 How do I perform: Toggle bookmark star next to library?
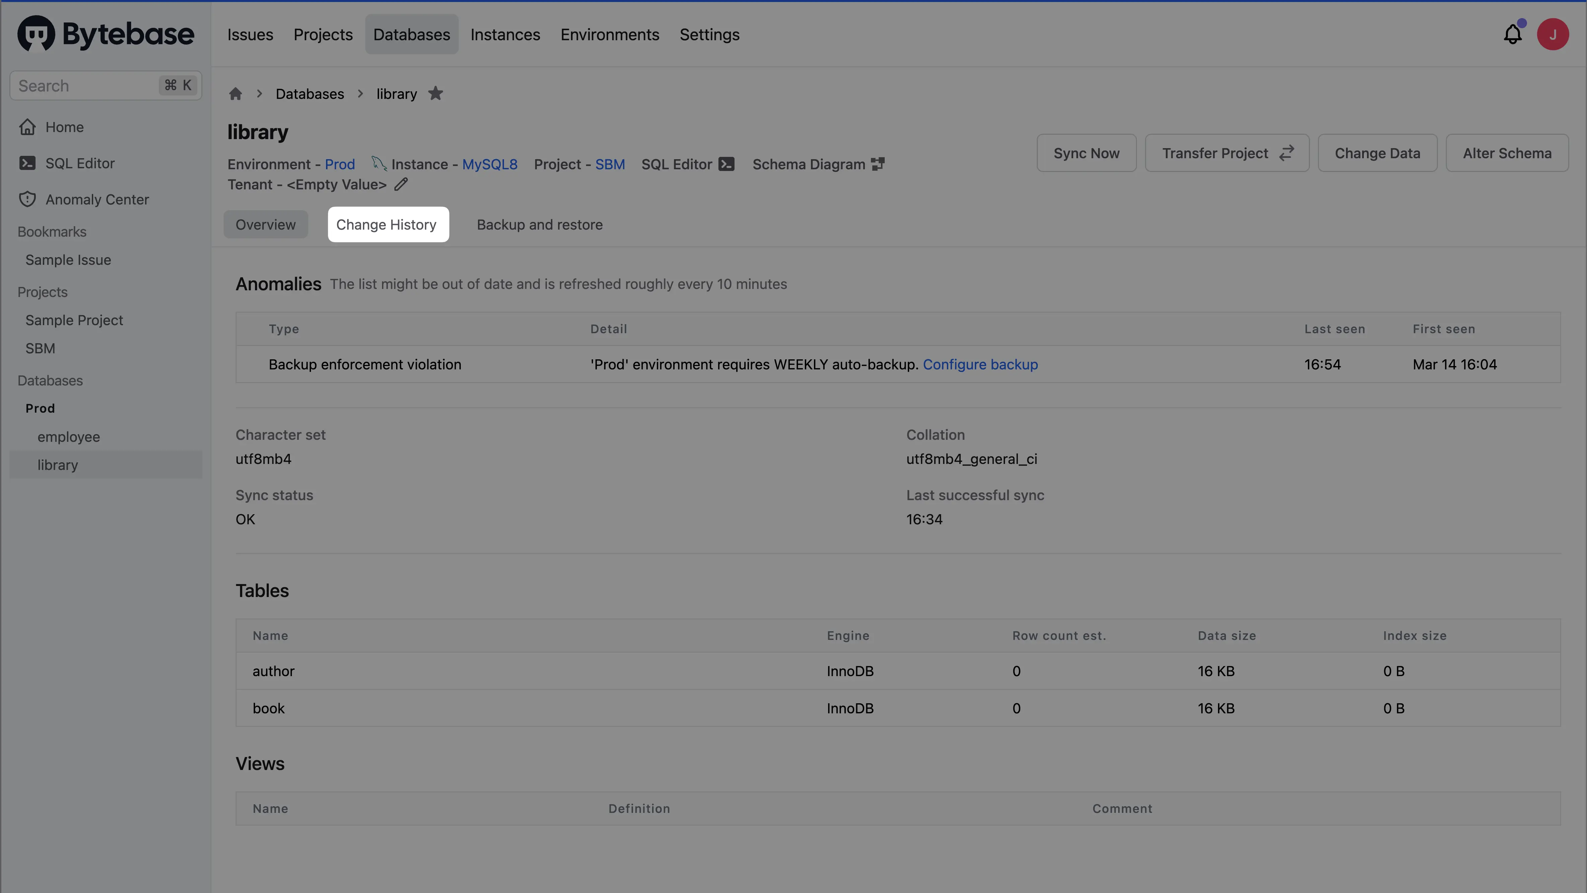pyautogui.click(x=436, y=94)
